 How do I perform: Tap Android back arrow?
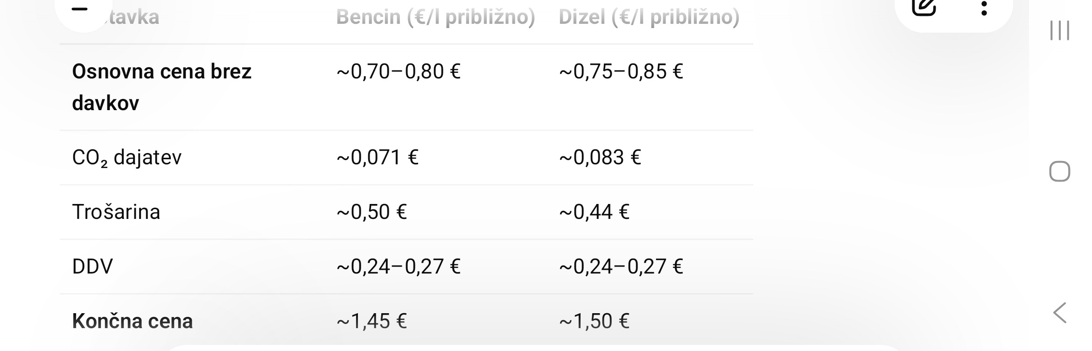tap(1060, 313)
